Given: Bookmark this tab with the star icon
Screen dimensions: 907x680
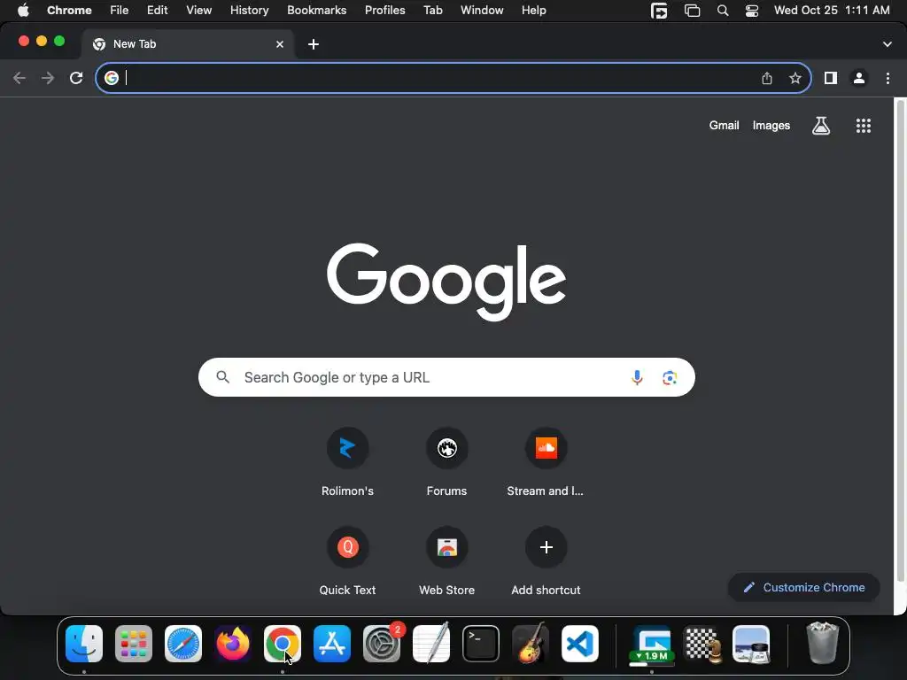Looking at the screenshot, I should 795,78.
